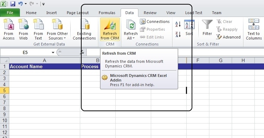
Task: Click Reapply filter button
Action: point(227,29)
